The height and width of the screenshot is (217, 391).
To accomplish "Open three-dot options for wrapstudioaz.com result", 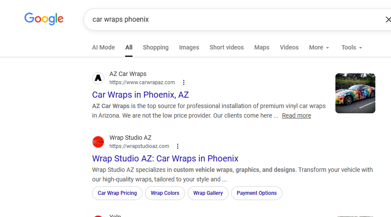I will click(178, 146).
